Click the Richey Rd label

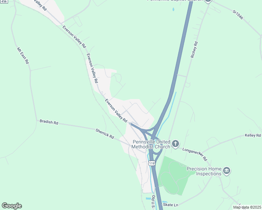click(194, 50)
